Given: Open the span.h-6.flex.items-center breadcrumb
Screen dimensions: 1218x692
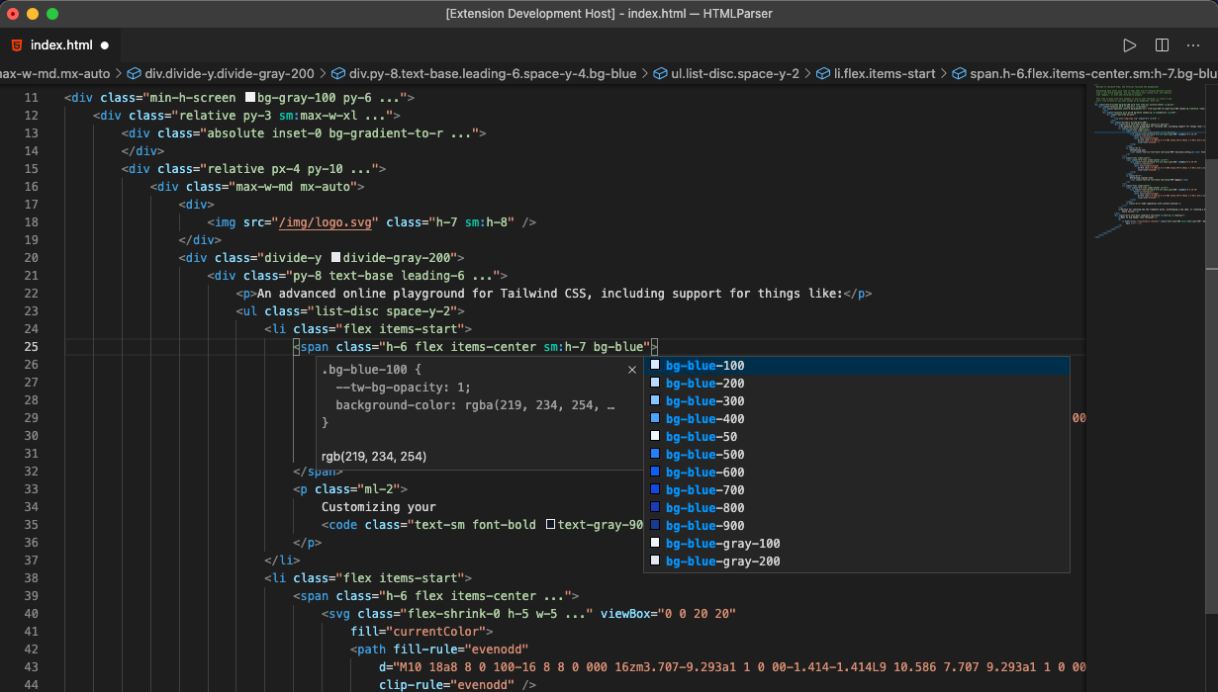Looking at the screenshot, I should click(1084, 73).
